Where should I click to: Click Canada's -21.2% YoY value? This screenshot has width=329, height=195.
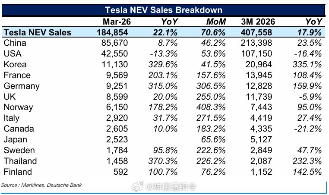coord(308,129)
